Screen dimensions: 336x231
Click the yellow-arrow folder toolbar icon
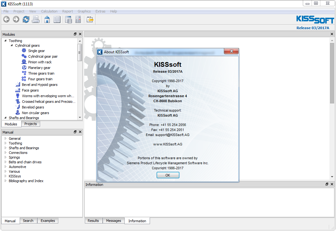[90, 19]
